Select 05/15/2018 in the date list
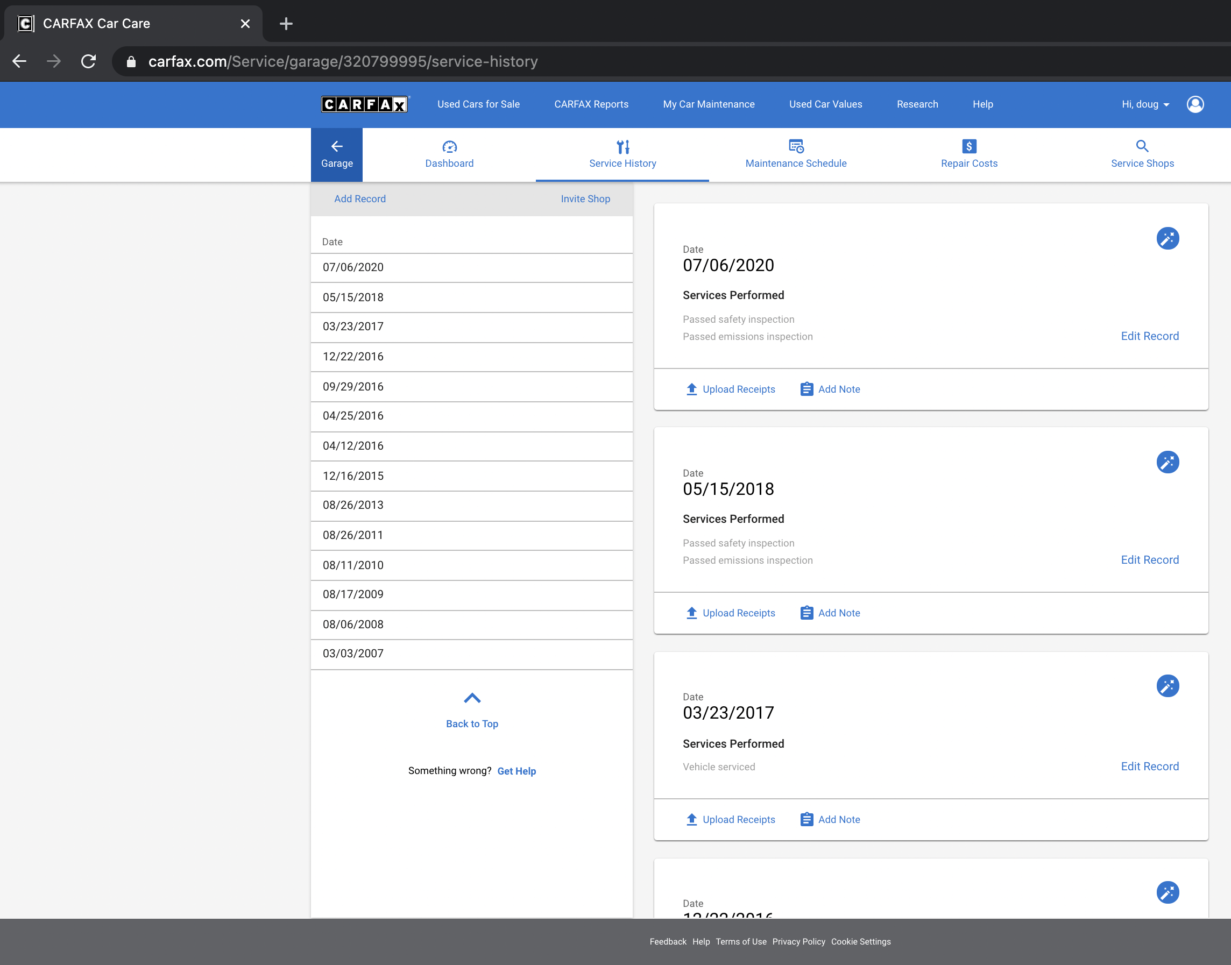Viewport: 1231px width, 965px height. click(x=471, y=298)
